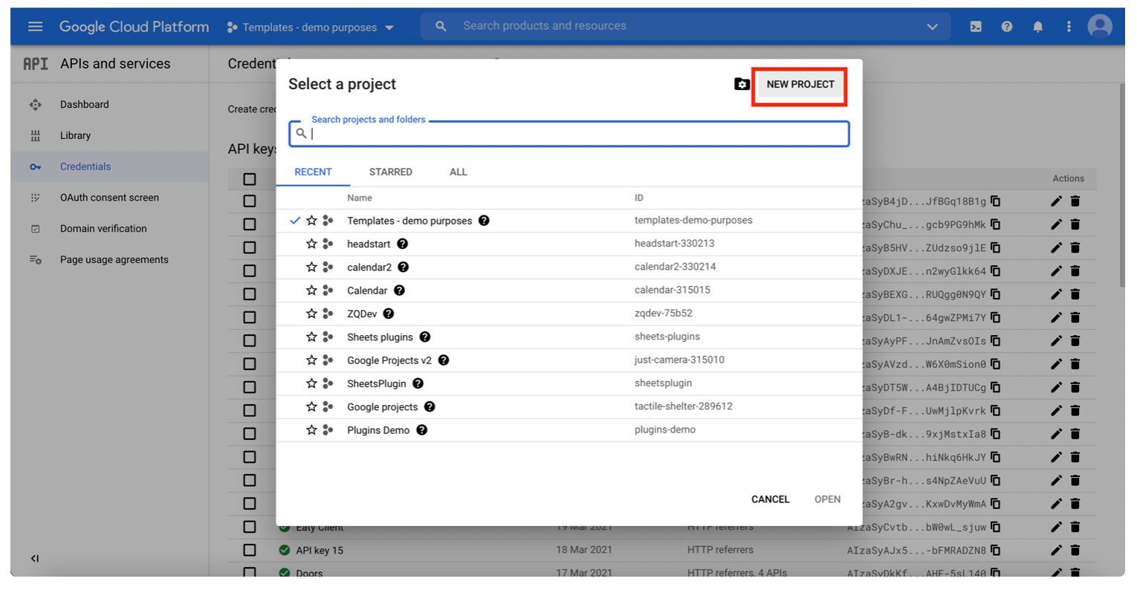Click project ID tactile-shelter-289612
1137x590 pixels.
click(x=684, y=406)
